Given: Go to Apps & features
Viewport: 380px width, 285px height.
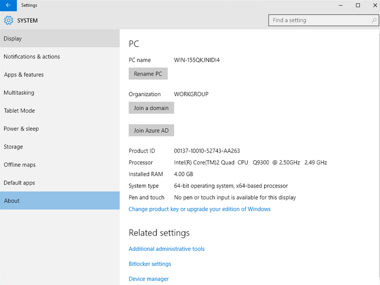Looking at the screenshot, I should pyautogui.click(x=60, y=75).
